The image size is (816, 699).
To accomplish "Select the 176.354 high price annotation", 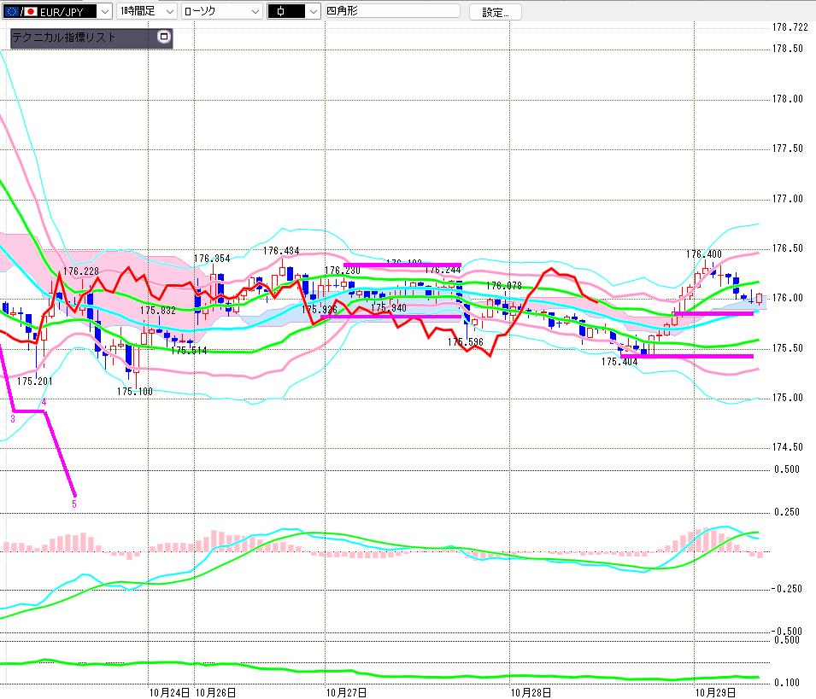I will pyautogui.click(x=212, y=259).
